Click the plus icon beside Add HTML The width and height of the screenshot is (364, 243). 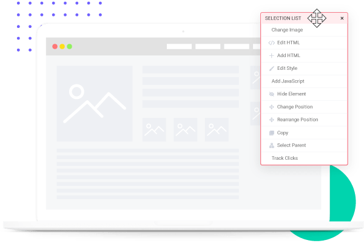[271, 55]
